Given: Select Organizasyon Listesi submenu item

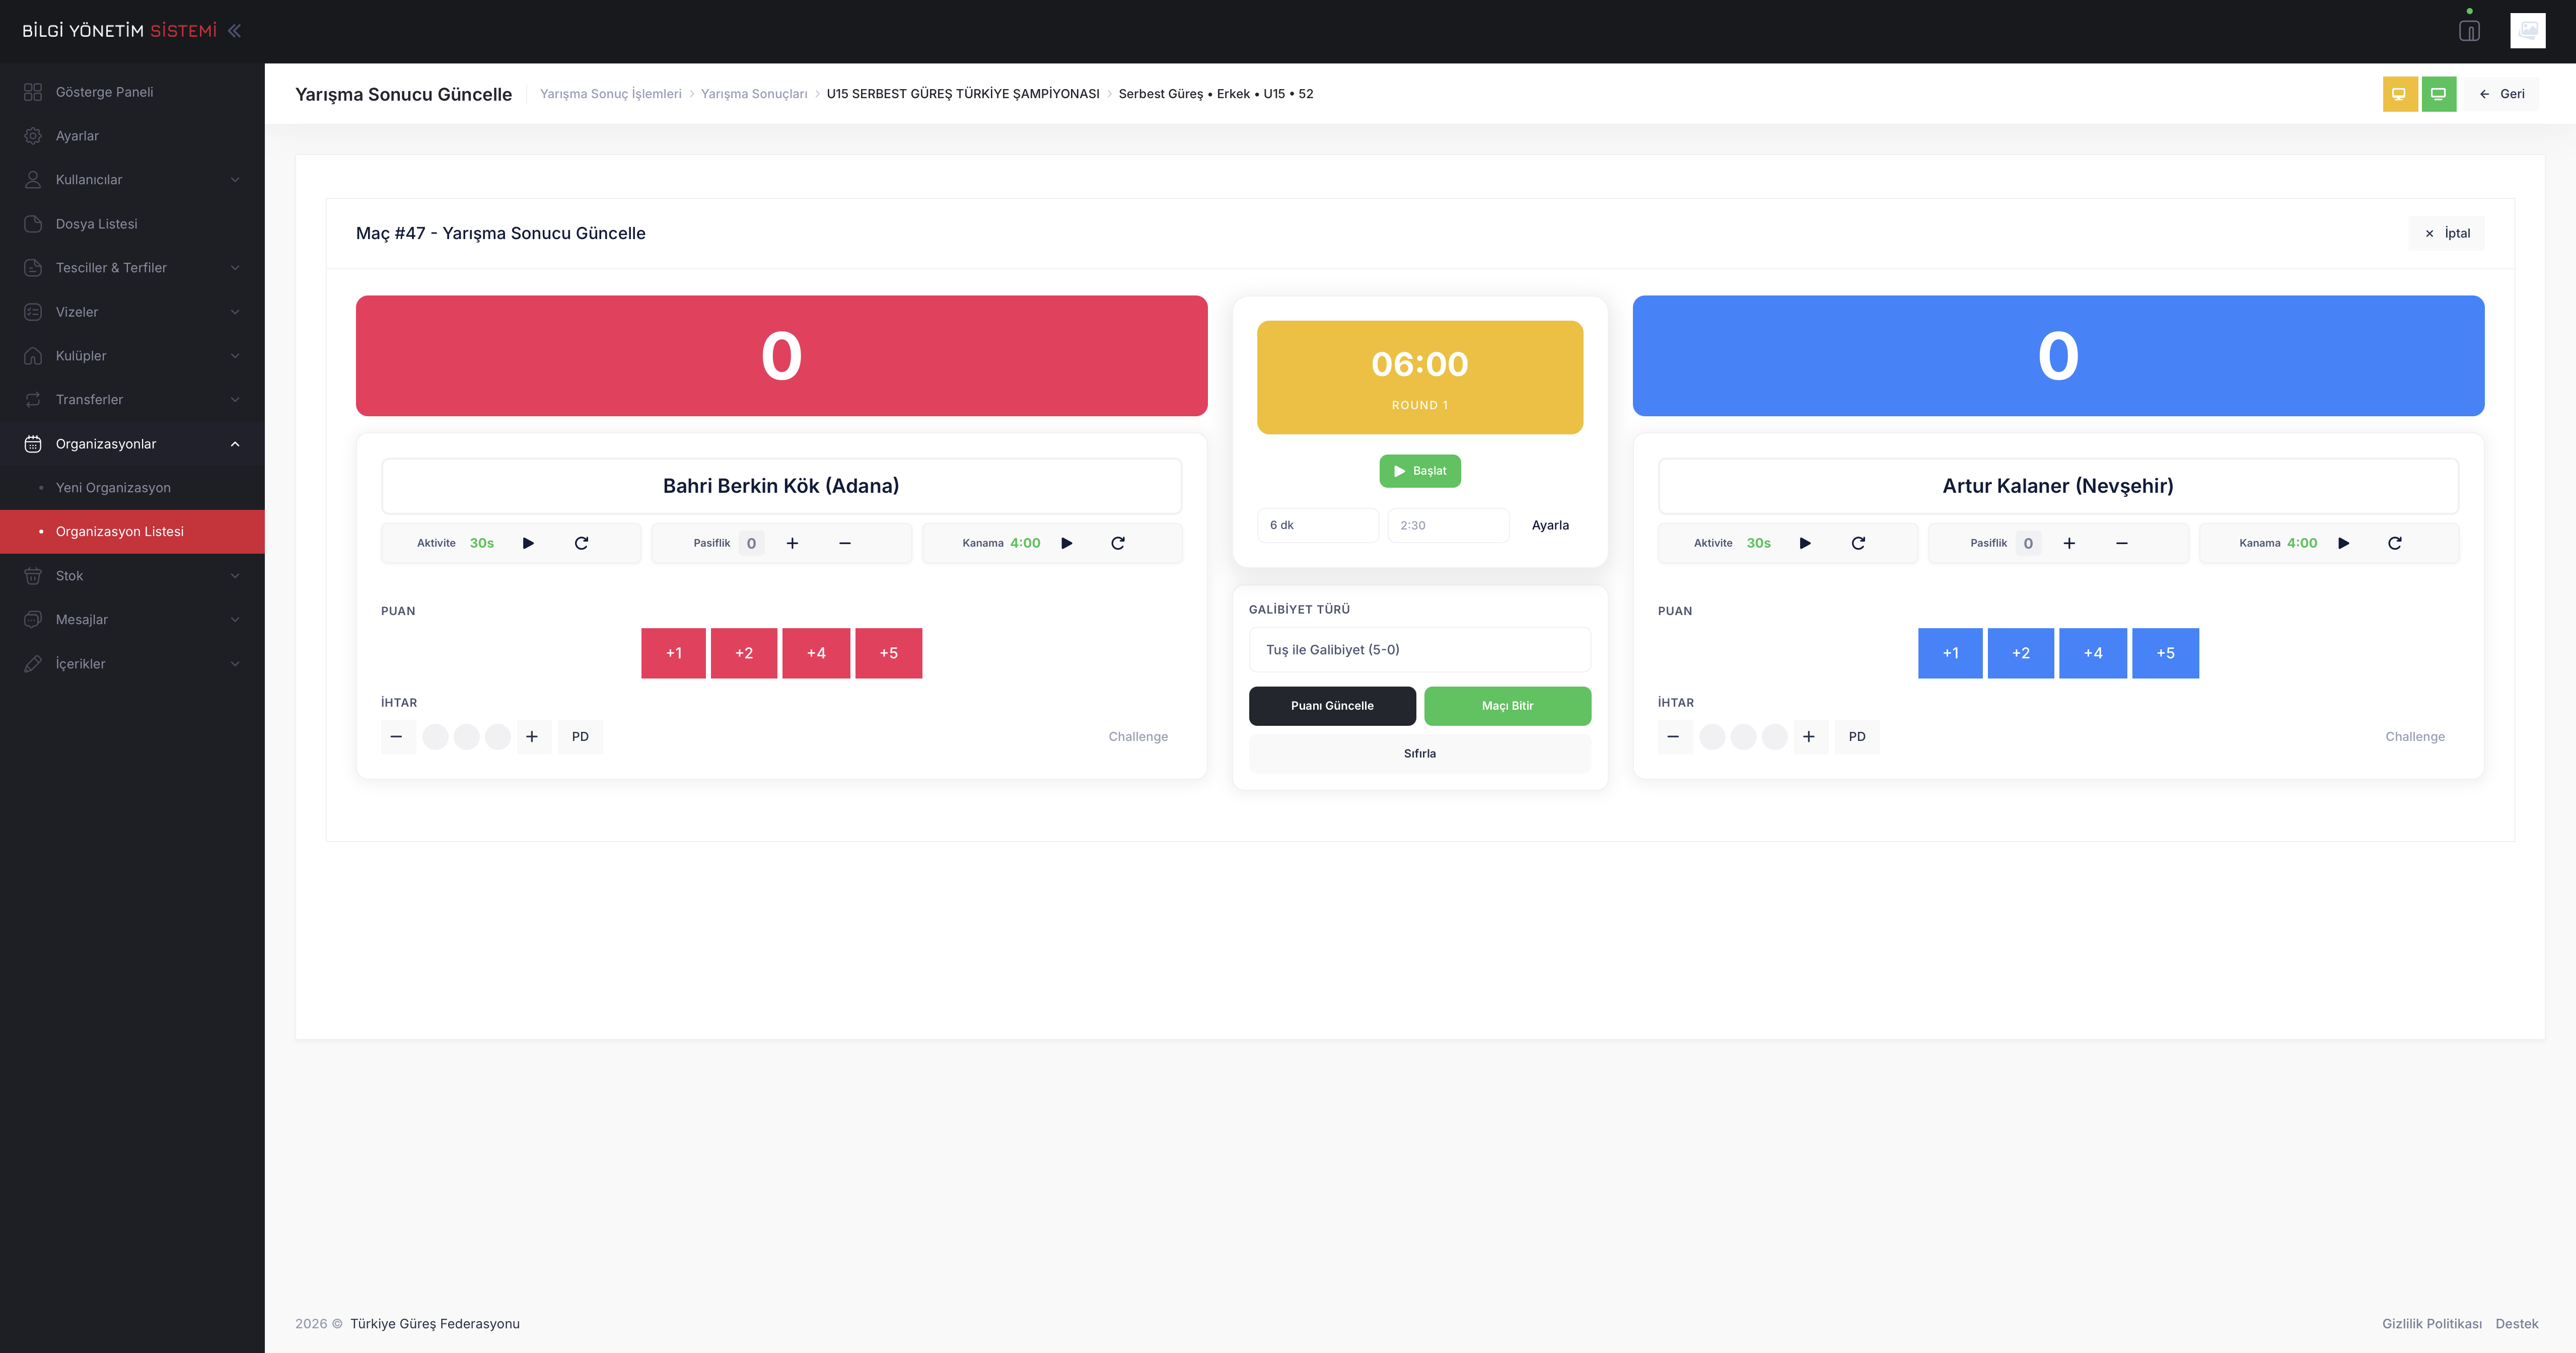Looking at the screenshot, I should tap(132, 532).
